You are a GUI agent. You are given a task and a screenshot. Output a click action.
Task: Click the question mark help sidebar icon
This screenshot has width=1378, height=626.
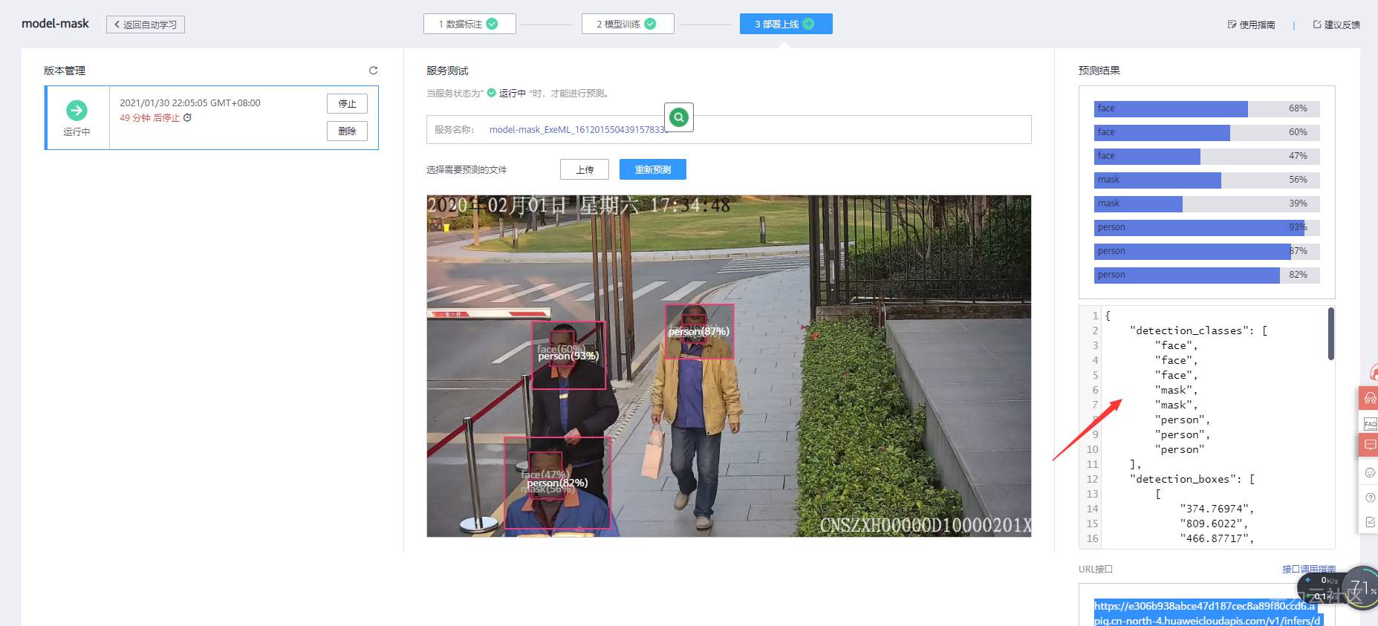point(1371,498)
